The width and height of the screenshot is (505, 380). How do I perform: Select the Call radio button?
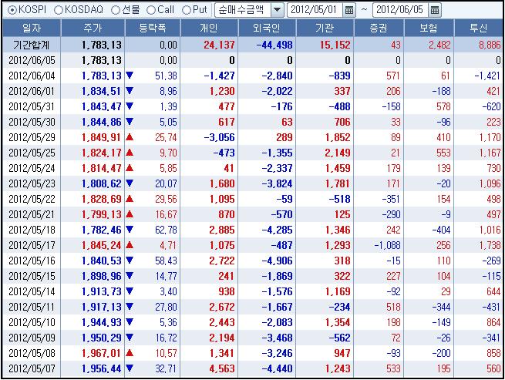[150, 10]
